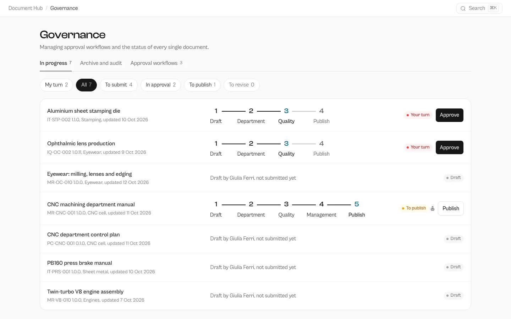Publish CNC machining department manual
This screenshot has height=319, width=511.
451,208
